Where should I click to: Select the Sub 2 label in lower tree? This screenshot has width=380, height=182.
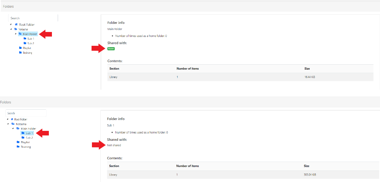[29, 137]
